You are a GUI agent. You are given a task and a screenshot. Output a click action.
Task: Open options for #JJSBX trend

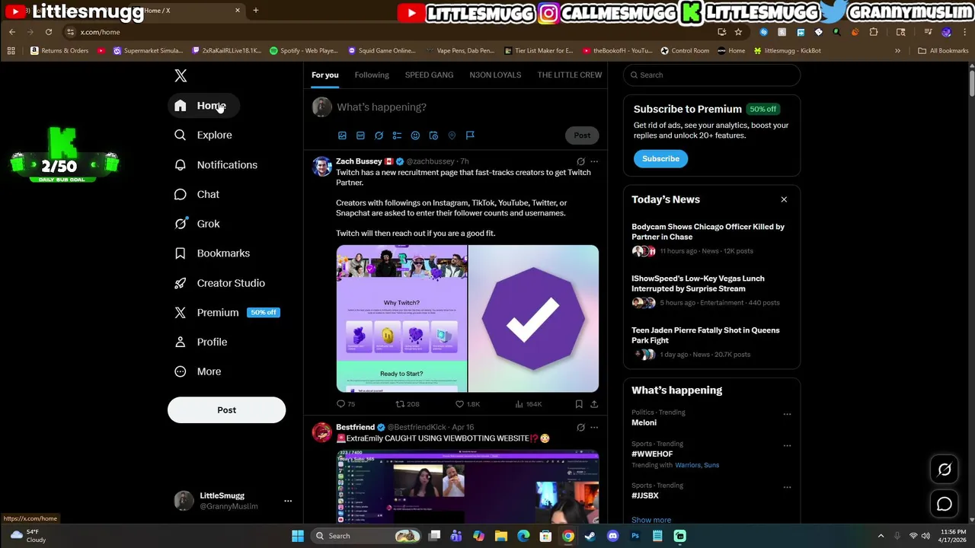(x=787, y=488)
